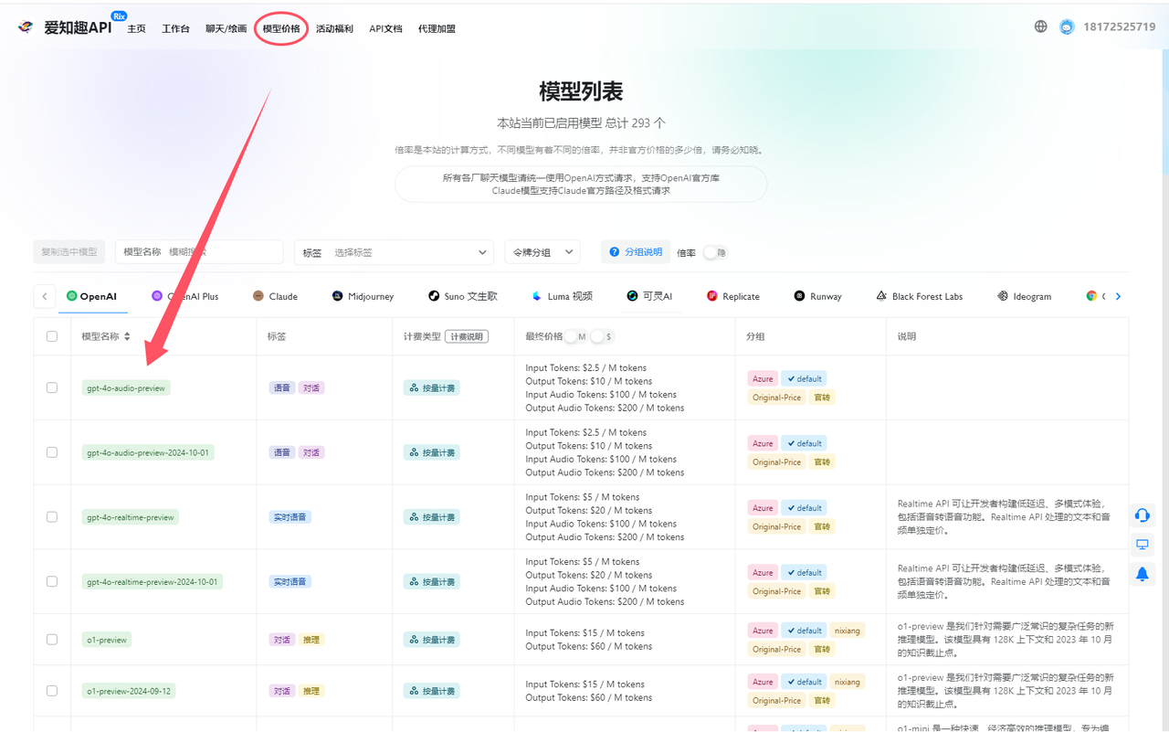Open 聊天/绘画 nav item
Viewport: 1169px width, 732px height.
pos(226,28)
